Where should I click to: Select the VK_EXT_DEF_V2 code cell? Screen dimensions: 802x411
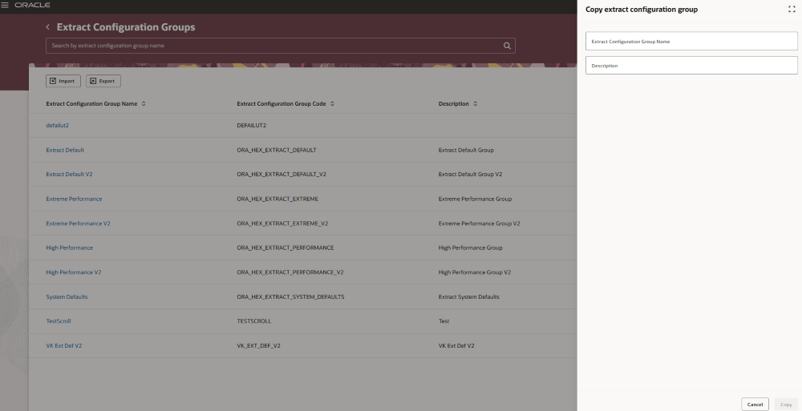click(258, 345)
